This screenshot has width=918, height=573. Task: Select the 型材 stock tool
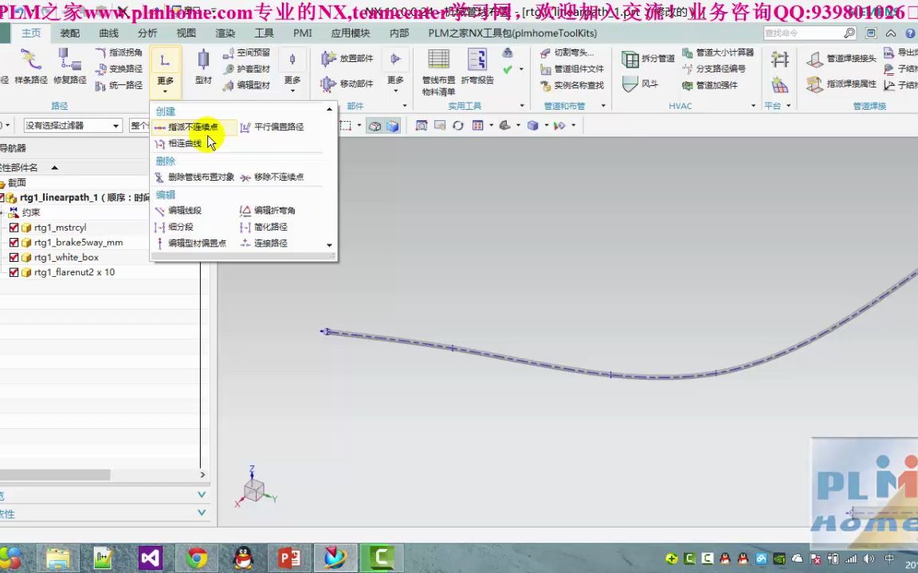203,66
